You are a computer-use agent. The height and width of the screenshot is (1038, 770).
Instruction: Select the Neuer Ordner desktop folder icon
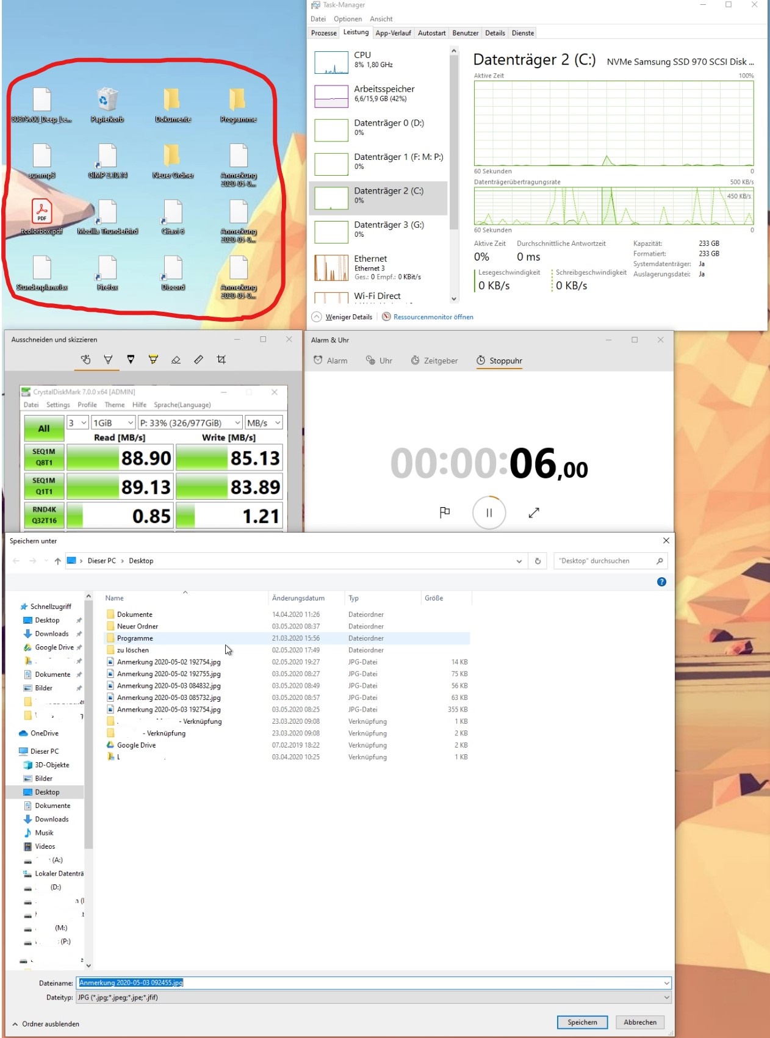point(173,160)
